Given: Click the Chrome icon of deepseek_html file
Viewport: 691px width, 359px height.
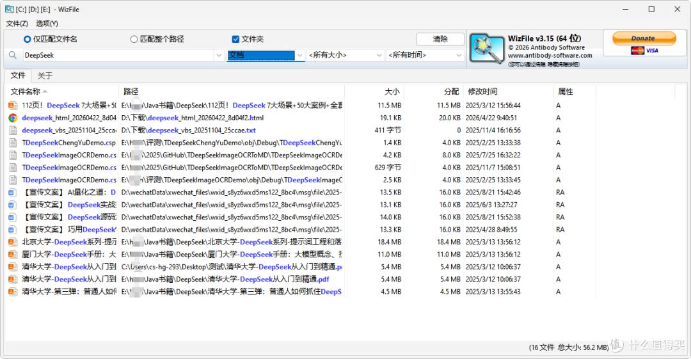Looking at the screenshot, I should click(13, 118).
